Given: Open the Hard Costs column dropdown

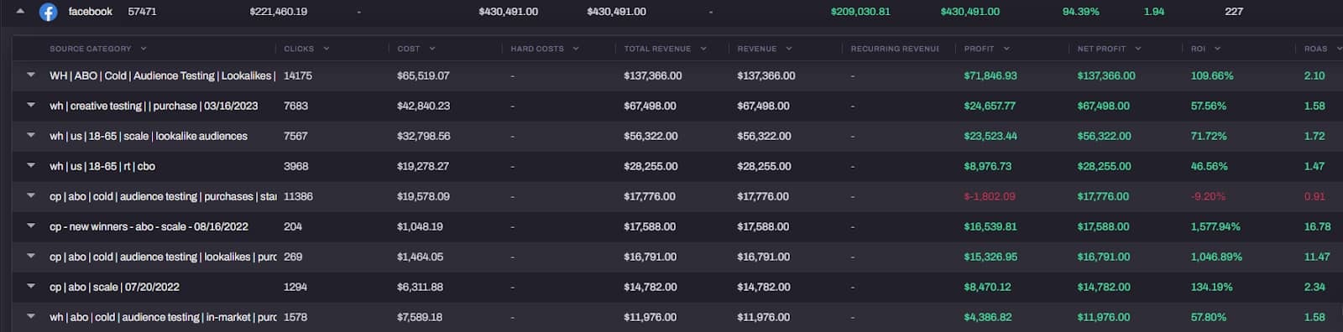Looking at the screenshot, I should [576, 49].
